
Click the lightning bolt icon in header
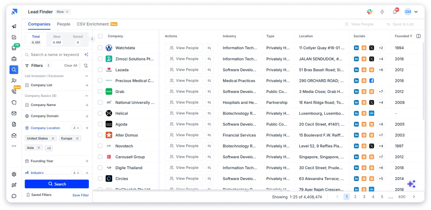pyautogui.click(x=382, y=12)
